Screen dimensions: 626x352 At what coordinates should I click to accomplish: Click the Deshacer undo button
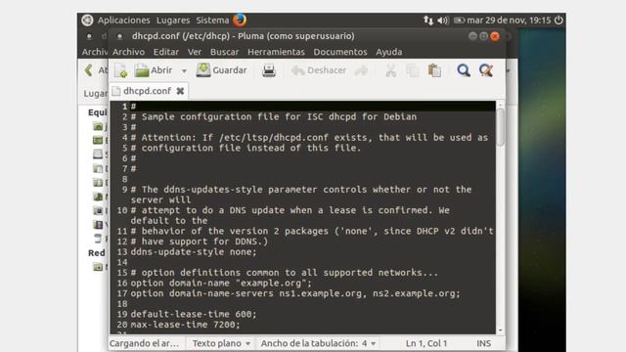click(319, 70)
